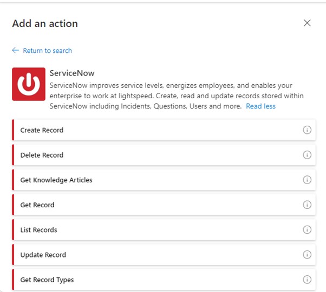Select the Get Record action
This screenshot has width=326, height=292.
[x=37, y=205]
